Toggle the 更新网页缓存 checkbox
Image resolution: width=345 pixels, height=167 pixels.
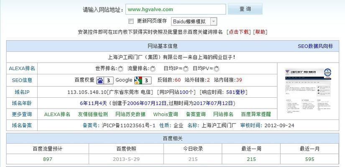pyautogui.click(x=131, y=21)
